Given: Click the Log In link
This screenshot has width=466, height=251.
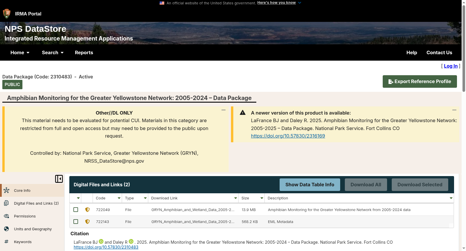Looking at the screenshot, I should [451, 66].
